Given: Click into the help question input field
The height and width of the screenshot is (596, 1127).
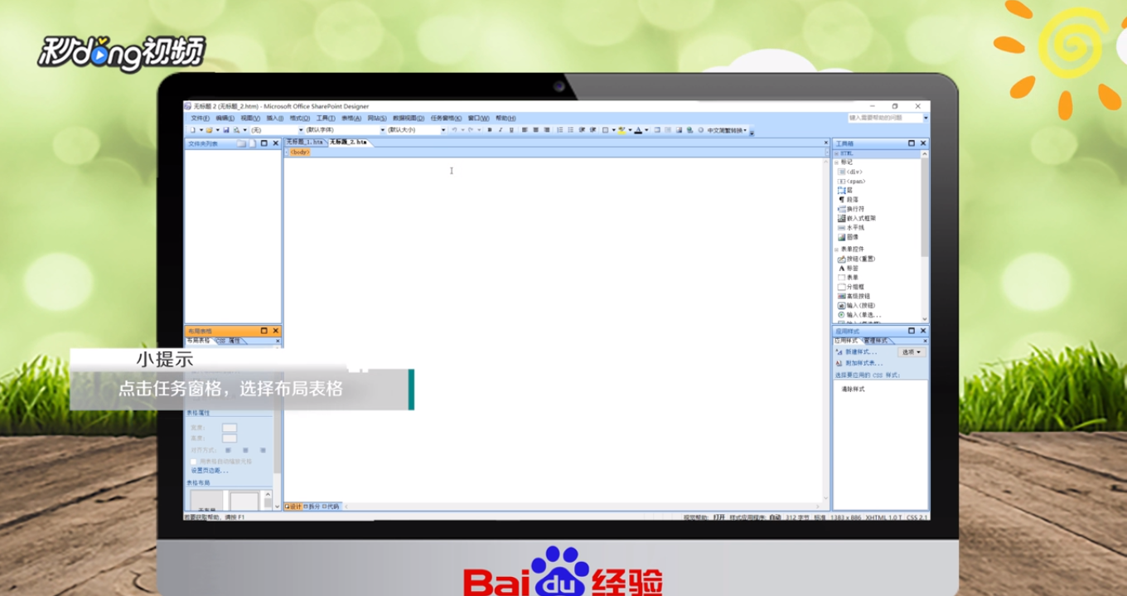Looking at the screenshot, I should click(884, 118).
